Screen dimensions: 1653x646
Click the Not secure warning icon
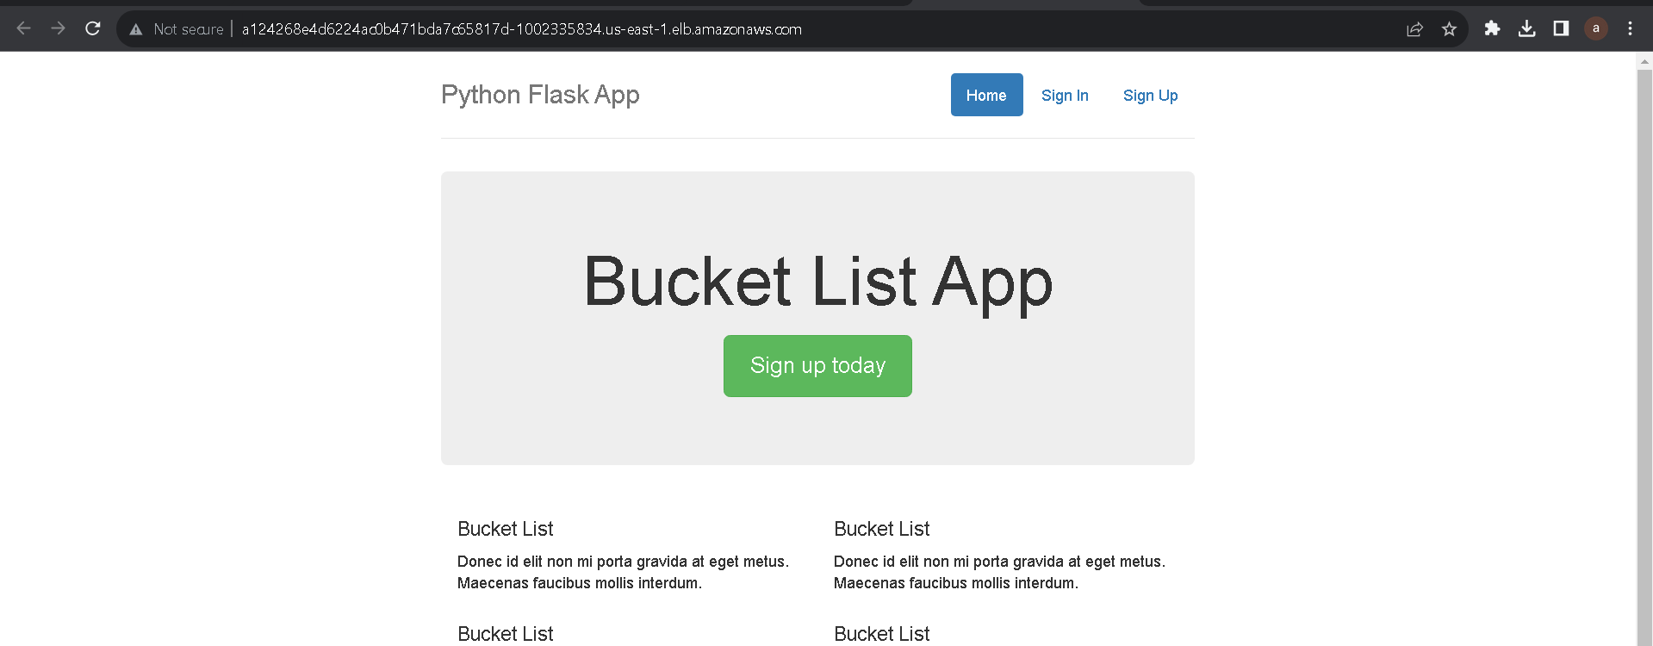[134, 28]
